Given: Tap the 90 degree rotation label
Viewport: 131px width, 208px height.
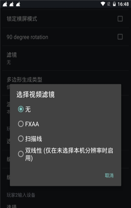Looking at the screenshot, I should [27, 37].
